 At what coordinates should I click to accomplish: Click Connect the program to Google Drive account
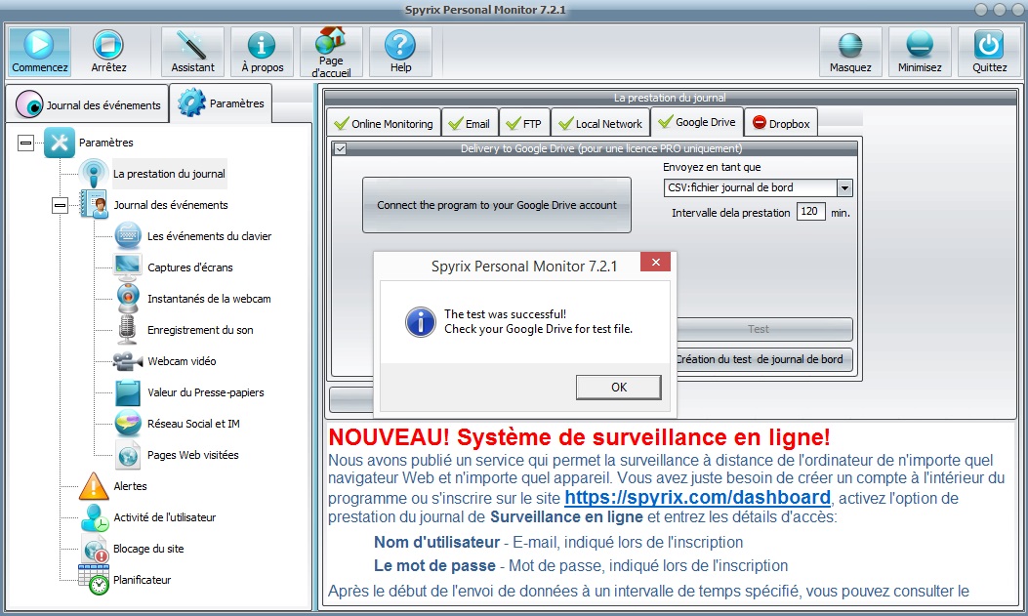click(x=496, y=205)
